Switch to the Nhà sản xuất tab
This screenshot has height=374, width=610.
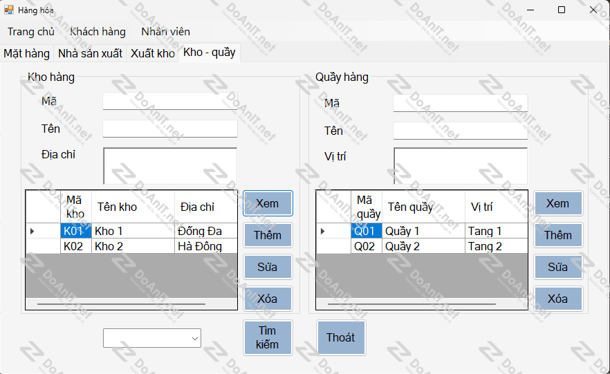[x=90, y=53]
